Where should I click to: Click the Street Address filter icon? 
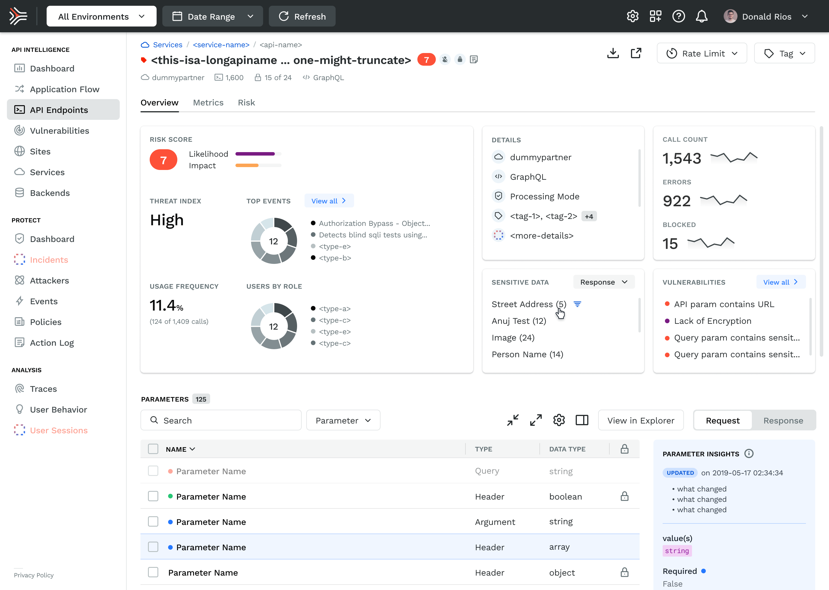[x=577, y=304]
